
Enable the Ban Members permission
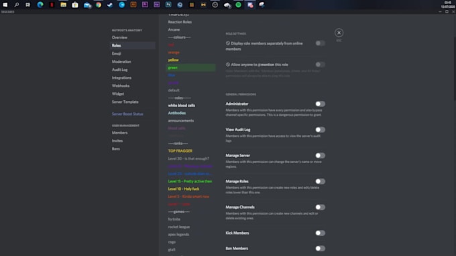(320, 248)
